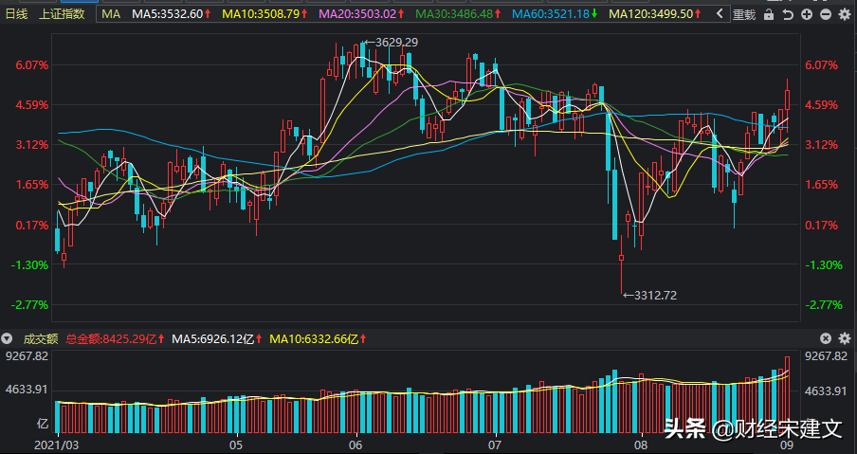Open main chart settings gear

click(x=842, y=14)
